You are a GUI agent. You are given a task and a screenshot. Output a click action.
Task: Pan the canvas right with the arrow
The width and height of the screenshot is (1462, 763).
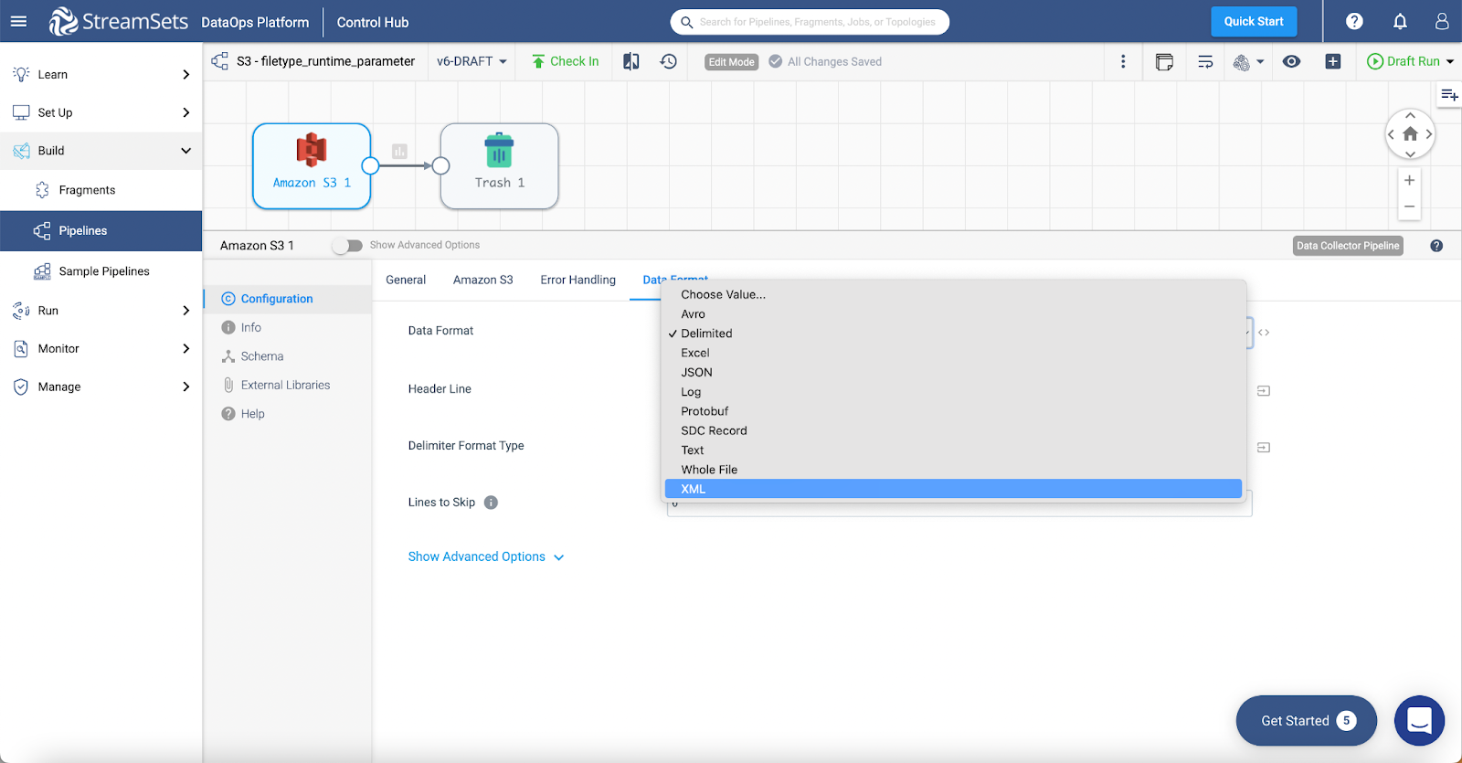click(x=1429, y=134)
